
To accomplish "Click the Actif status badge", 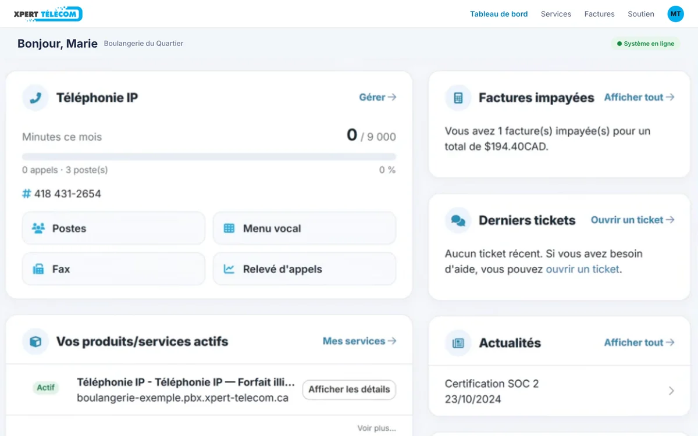I will tap(45, 388).
